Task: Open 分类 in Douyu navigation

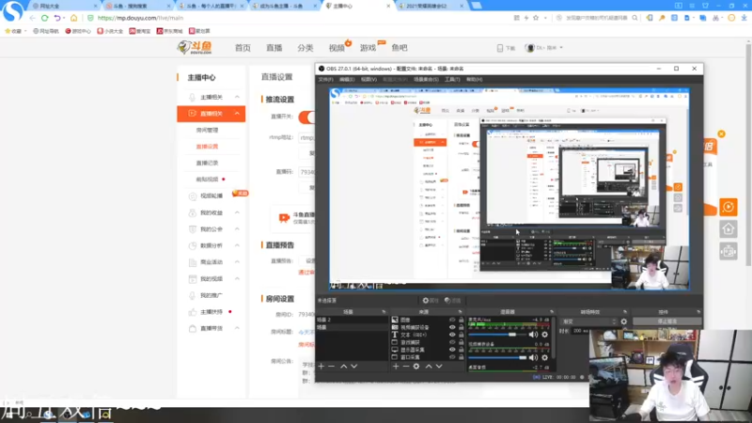Action: tap(305, 48)
